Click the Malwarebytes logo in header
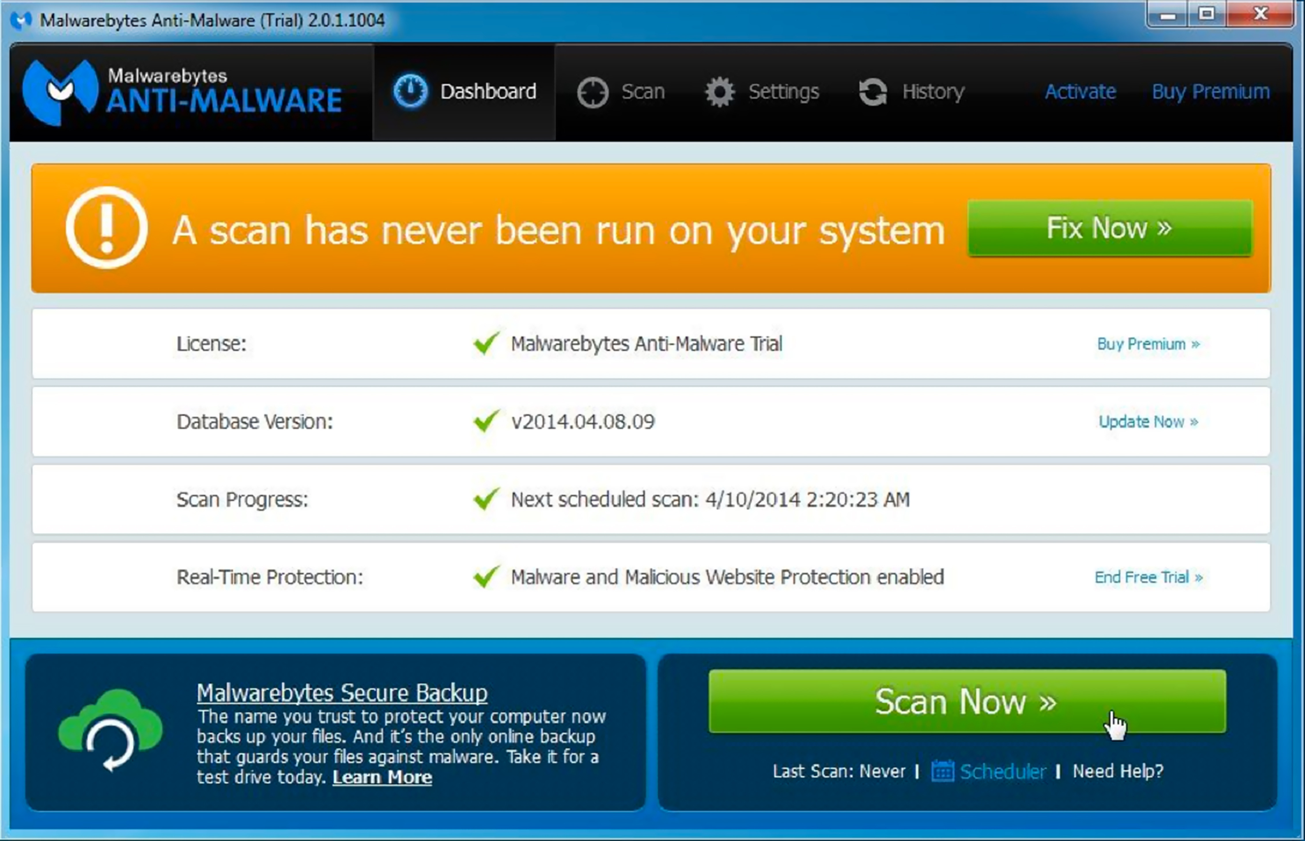Viewport: 1305px width, 841px height. (x=60, y=92)
